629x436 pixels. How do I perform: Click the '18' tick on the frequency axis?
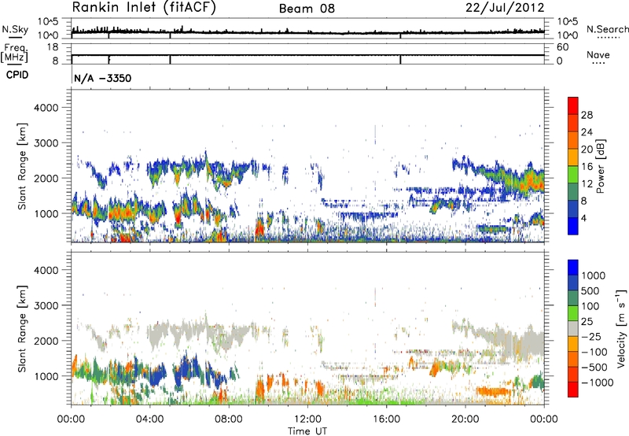(53, 47)
